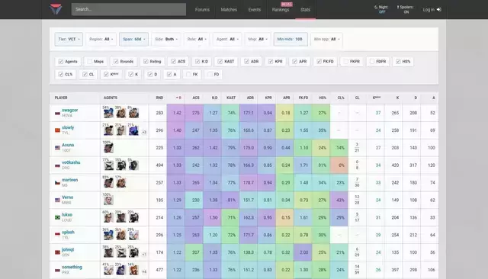
Task: Open the Side Both dropdown
Action: pos(166,39)
